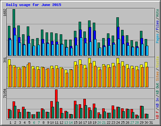The height and width of the screenshot is (126, 161).
Task: Select day label 16 on the x-axis
Action: (80, 123)
